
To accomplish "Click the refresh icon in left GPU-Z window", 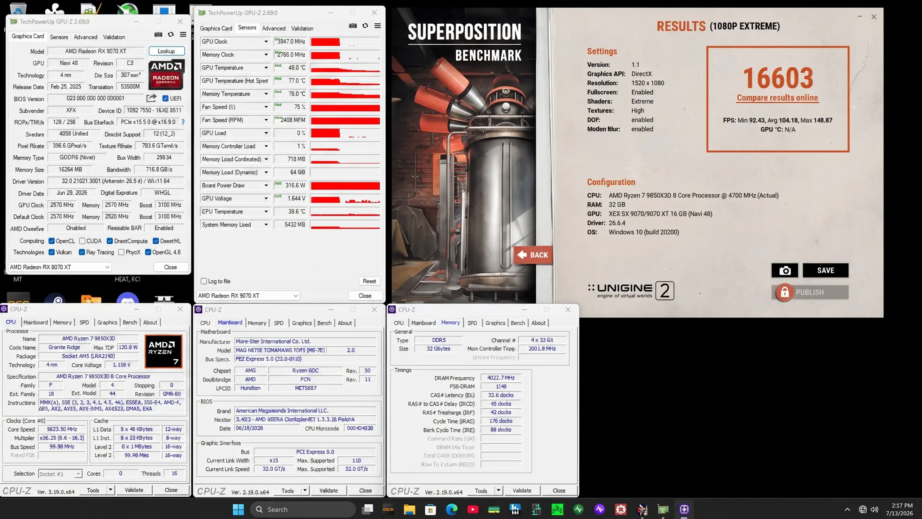I will (171, 35).
